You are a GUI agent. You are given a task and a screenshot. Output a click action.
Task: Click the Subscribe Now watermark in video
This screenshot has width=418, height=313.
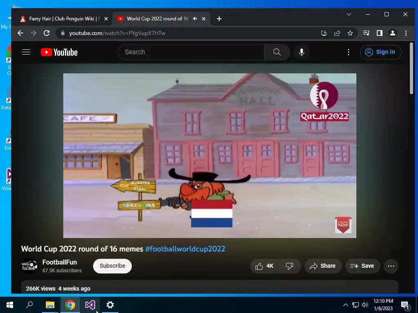(x=343, y=225)
